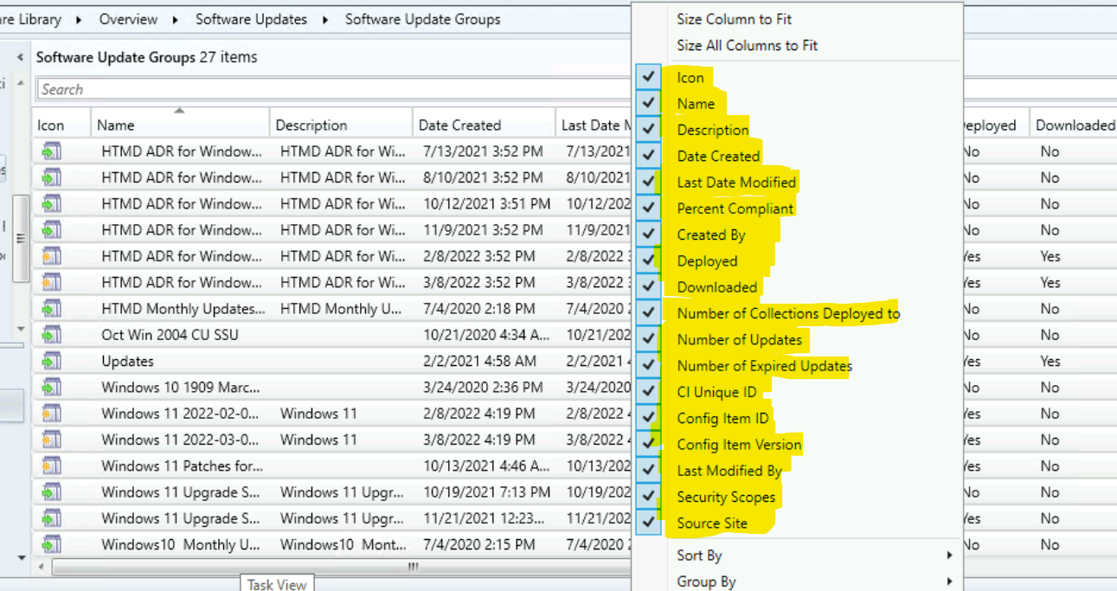Toggle the Downloaded column option
This screenshot has width=1117, height=591.
(649, 286)
